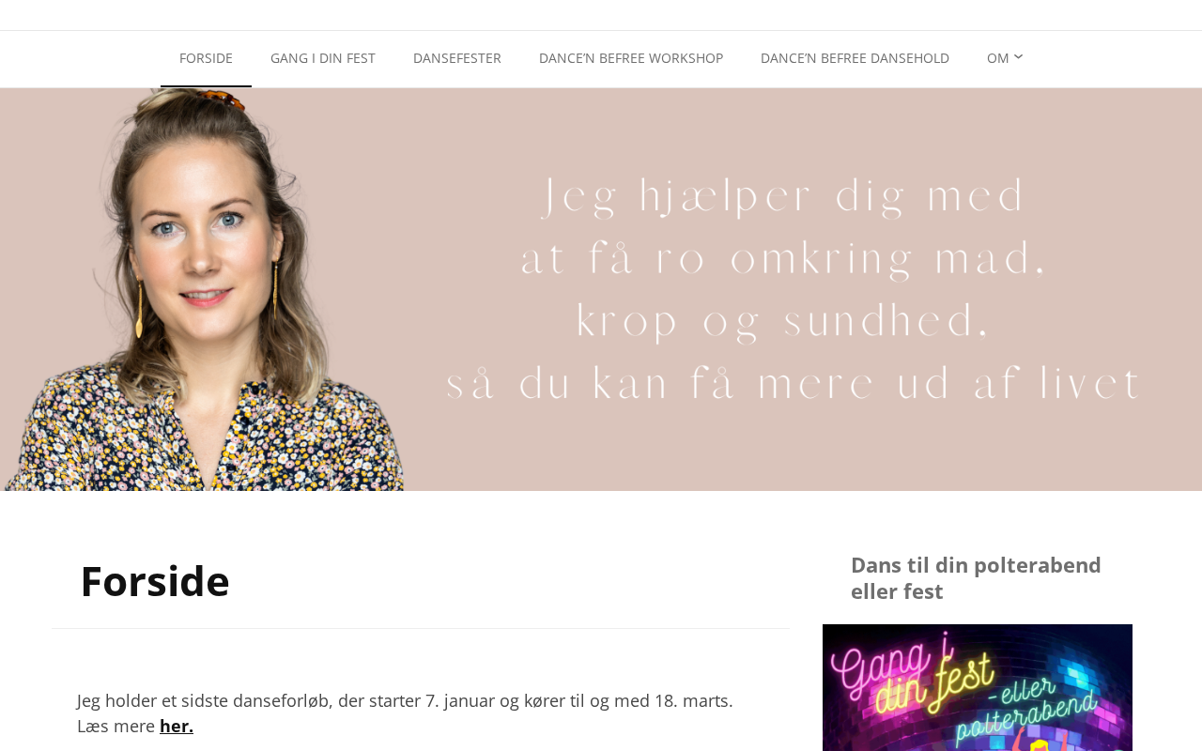This screenshot has width=1202, height=751.
Task: Select DANCE'N BEFREE WORKSHOP in navigation
Action: [x=631, y=58]
